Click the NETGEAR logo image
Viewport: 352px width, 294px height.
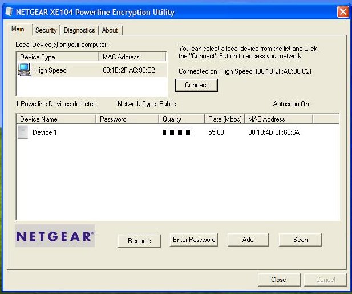click(55, 236)
